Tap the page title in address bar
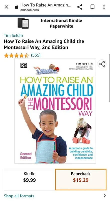This screenshot has width=110, height=201. coord(46,5)
